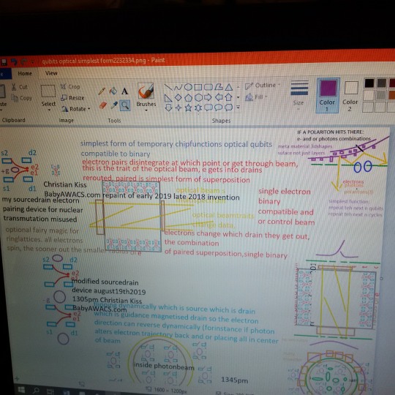Click the Save icon in title bar

pyautogui.click(x=4, y=62)
